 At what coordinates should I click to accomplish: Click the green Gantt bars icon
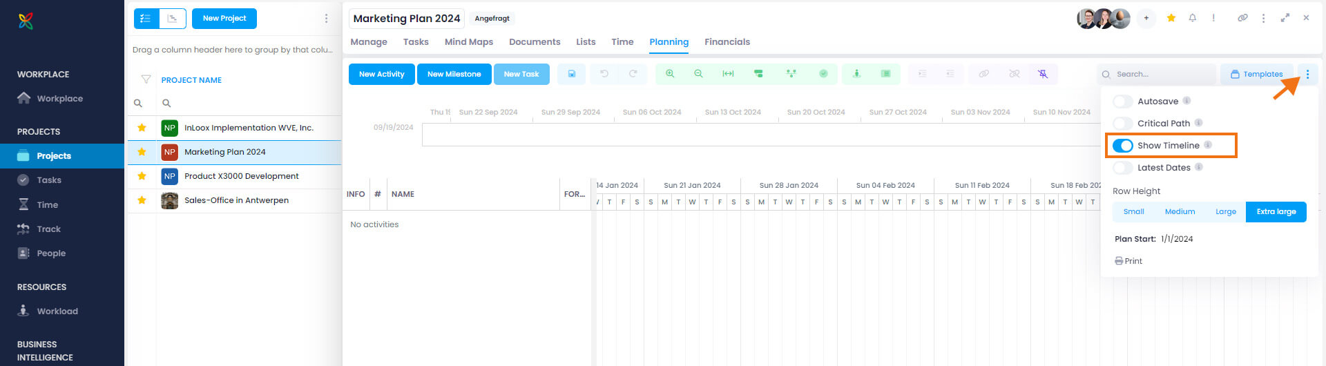[x=758, y=74]
